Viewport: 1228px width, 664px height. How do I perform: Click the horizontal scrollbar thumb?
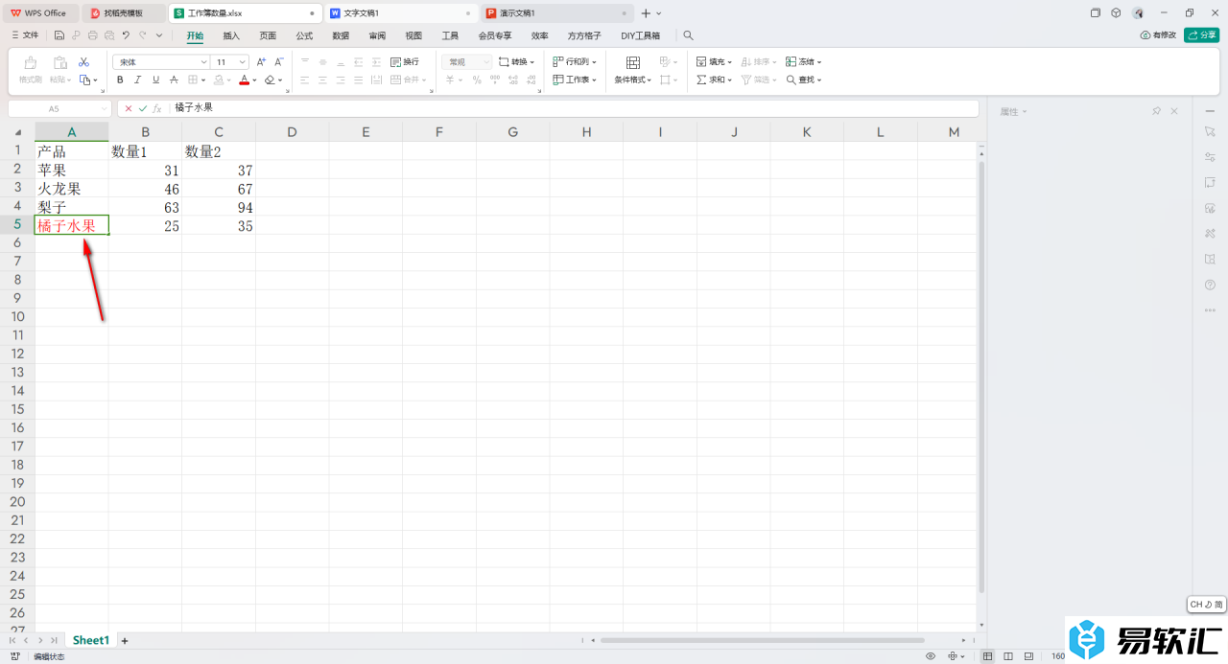pos(763,640)
